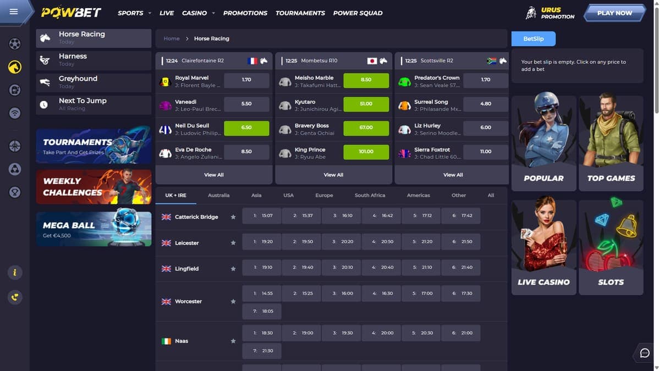Switch to the Americas tab
660x371 pixels.
pyautogui.click(x=419, y=195)
